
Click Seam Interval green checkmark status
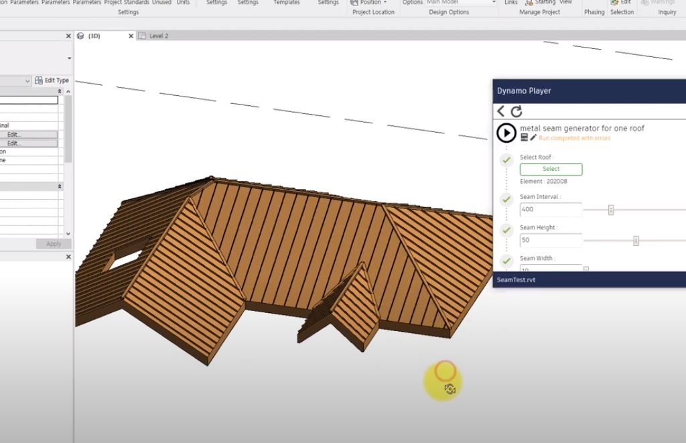(x=506, y=200)
